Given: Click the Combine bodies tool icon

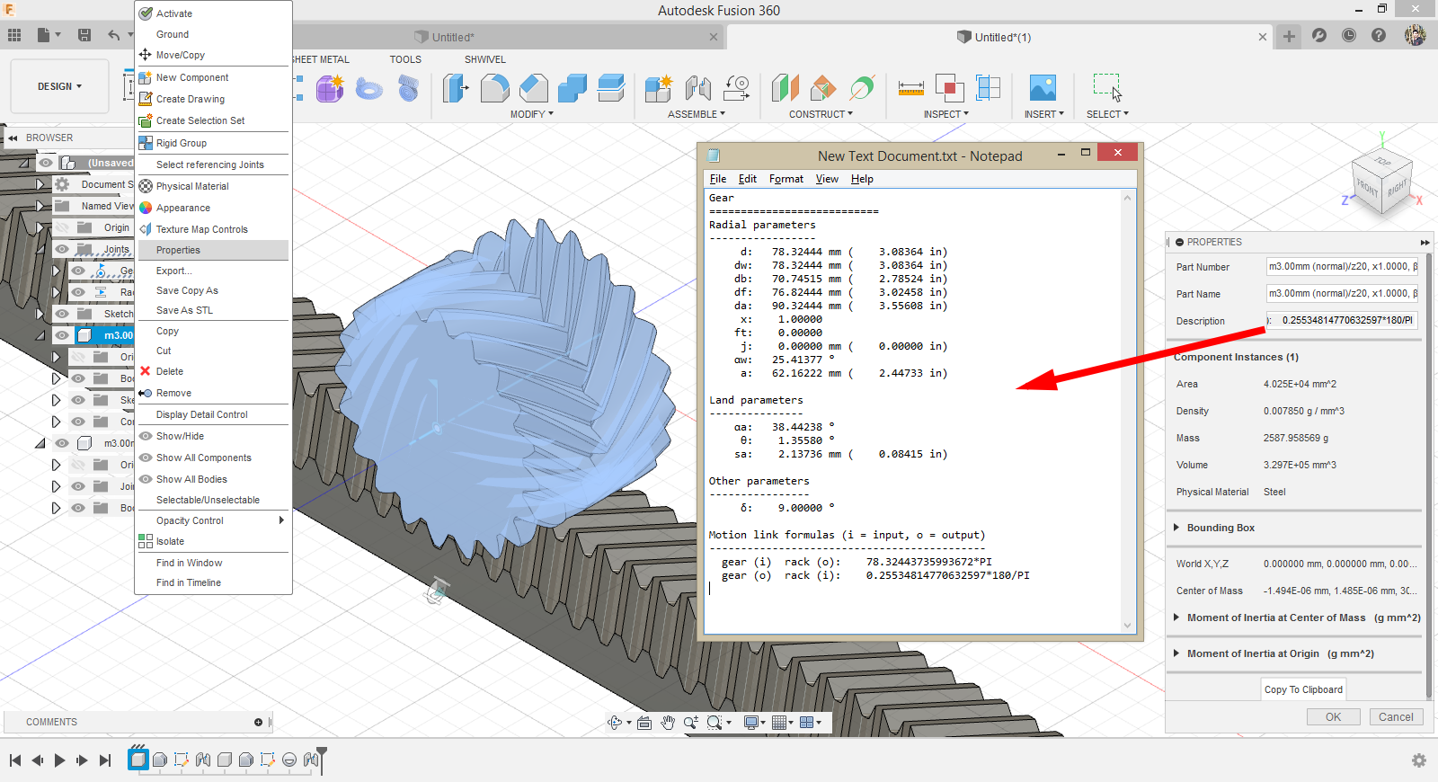Looking at the screenshot, I should (572, 88).
